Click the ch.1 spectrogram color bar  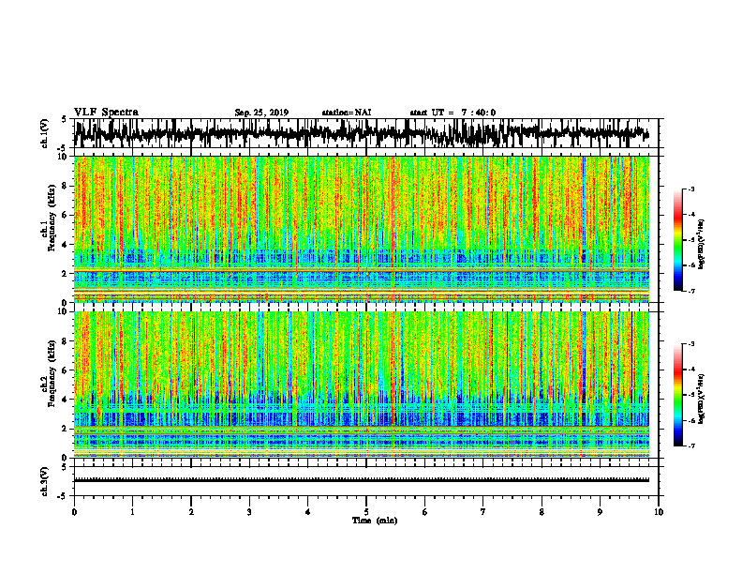point(677,240)
